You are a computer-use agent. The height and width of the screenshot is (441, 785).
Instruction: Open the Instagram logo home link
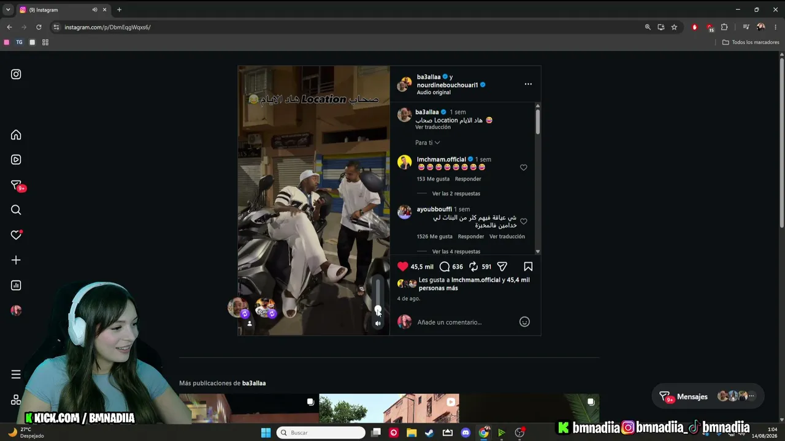[x=16, y=74]
